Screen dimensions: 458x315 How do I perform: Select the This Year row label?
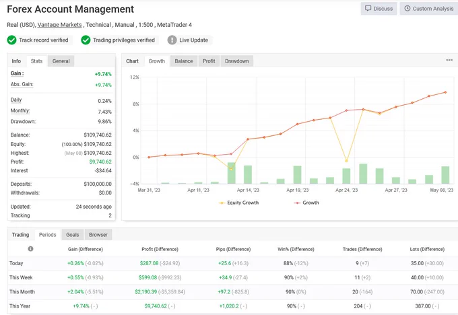tap(20, 306)
